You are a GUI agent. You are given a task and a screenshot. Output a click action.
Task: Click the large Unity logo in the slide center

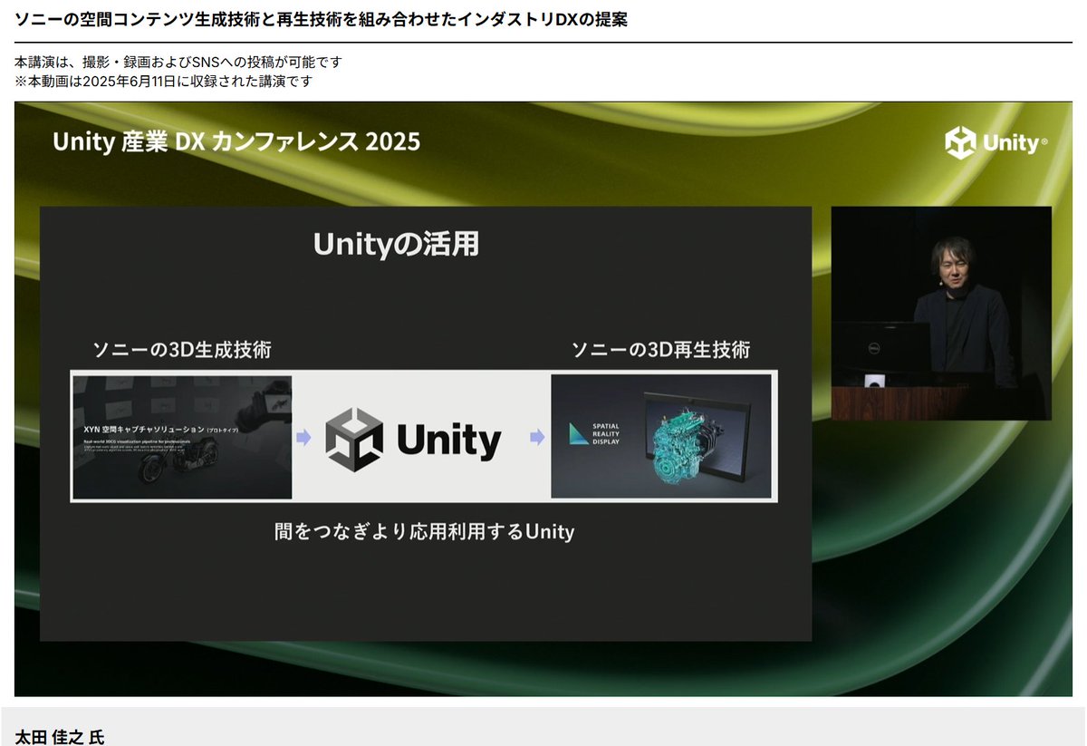(413, 438)
